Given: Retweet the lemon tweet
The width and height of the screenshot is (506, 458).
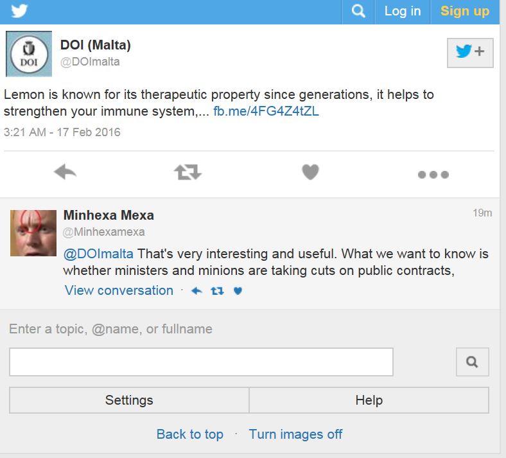Looking at the screenshot, I should coord(188,172).
